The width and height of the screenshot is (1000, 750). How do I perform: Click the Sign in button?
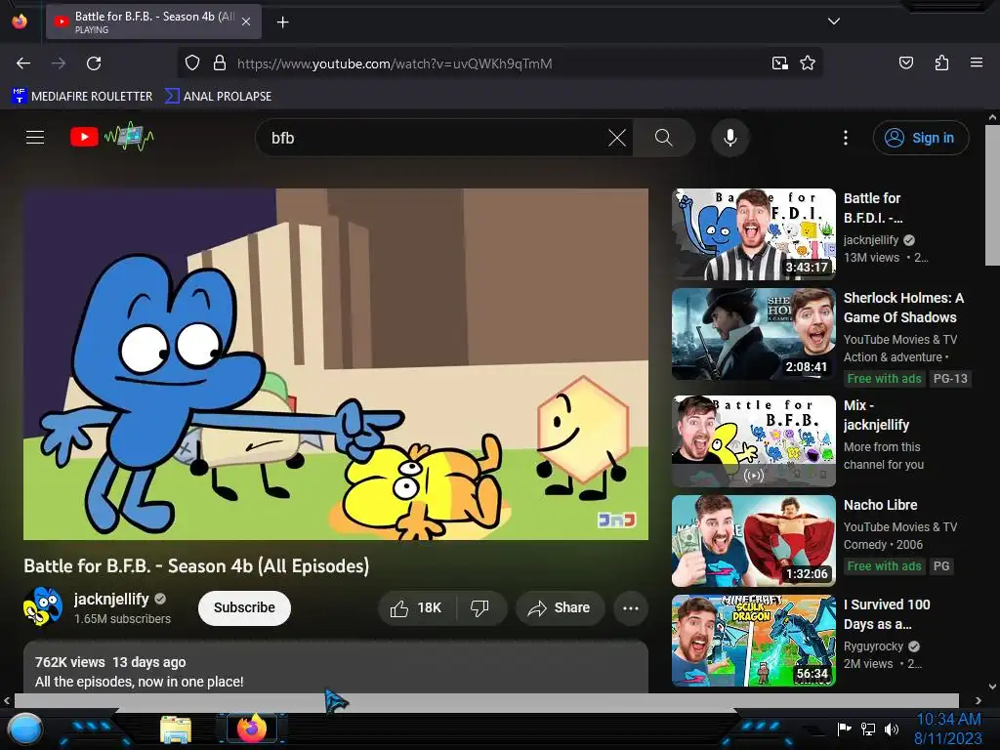920,138
